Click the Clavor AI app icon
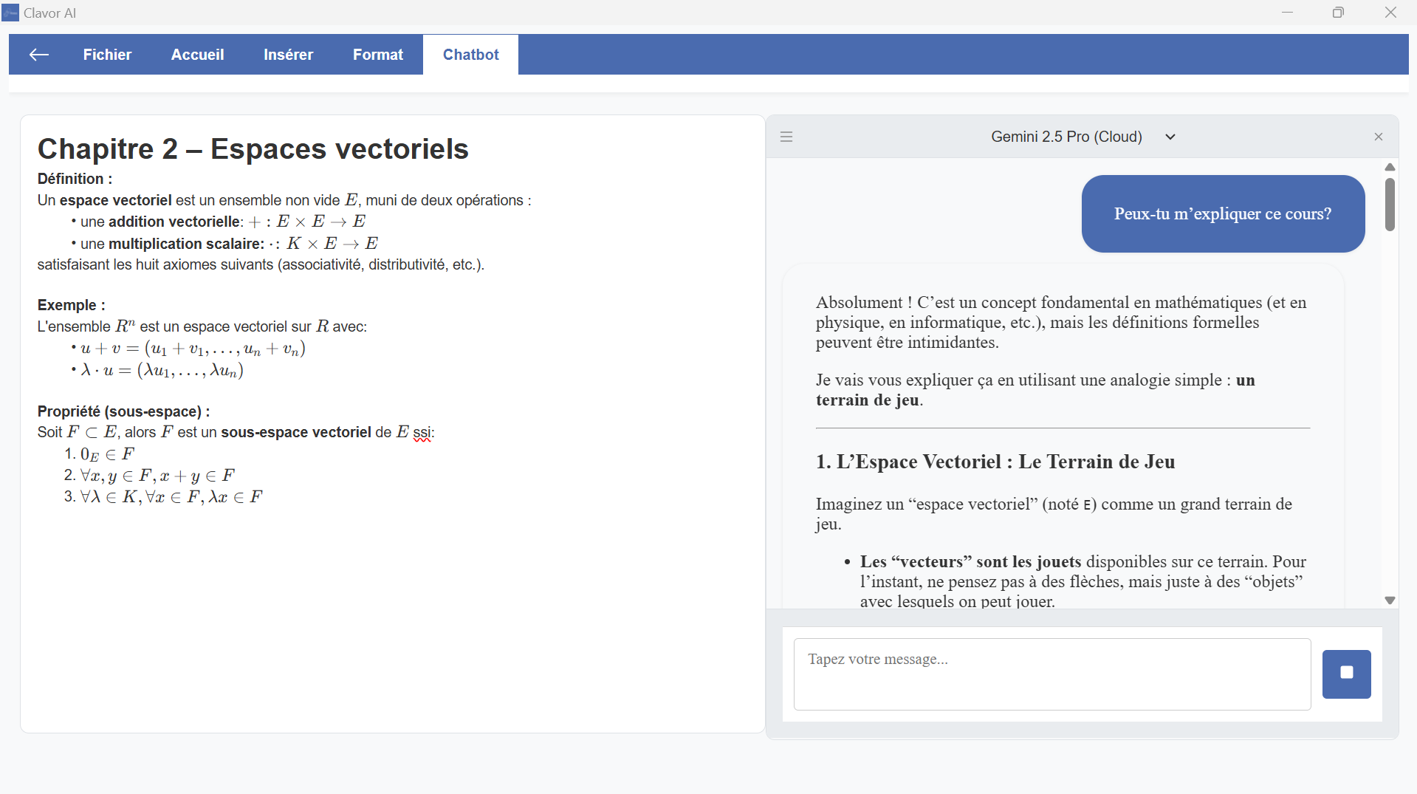Viewport: 1417px width, 794px height. click(10, 13)
